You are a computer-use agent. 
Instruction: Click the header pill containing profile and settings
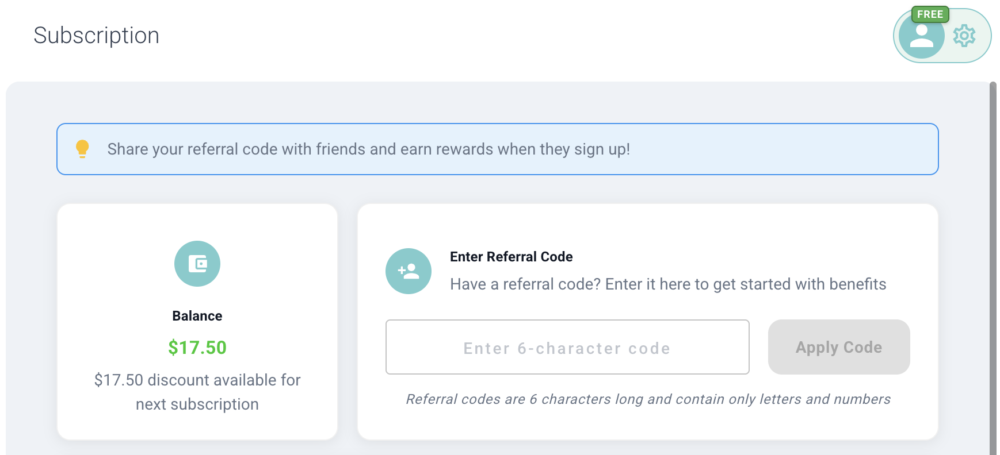pyautogui.click(x=941, y=36)
